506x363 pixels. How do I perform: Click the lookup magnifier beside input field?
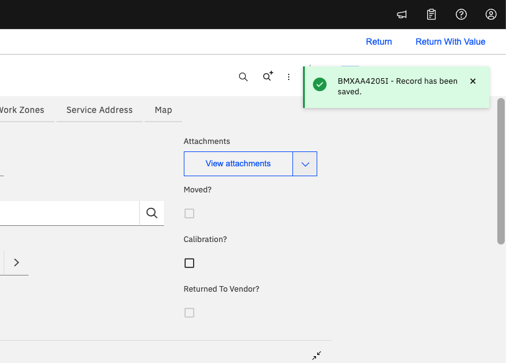[x=152, y=213]
